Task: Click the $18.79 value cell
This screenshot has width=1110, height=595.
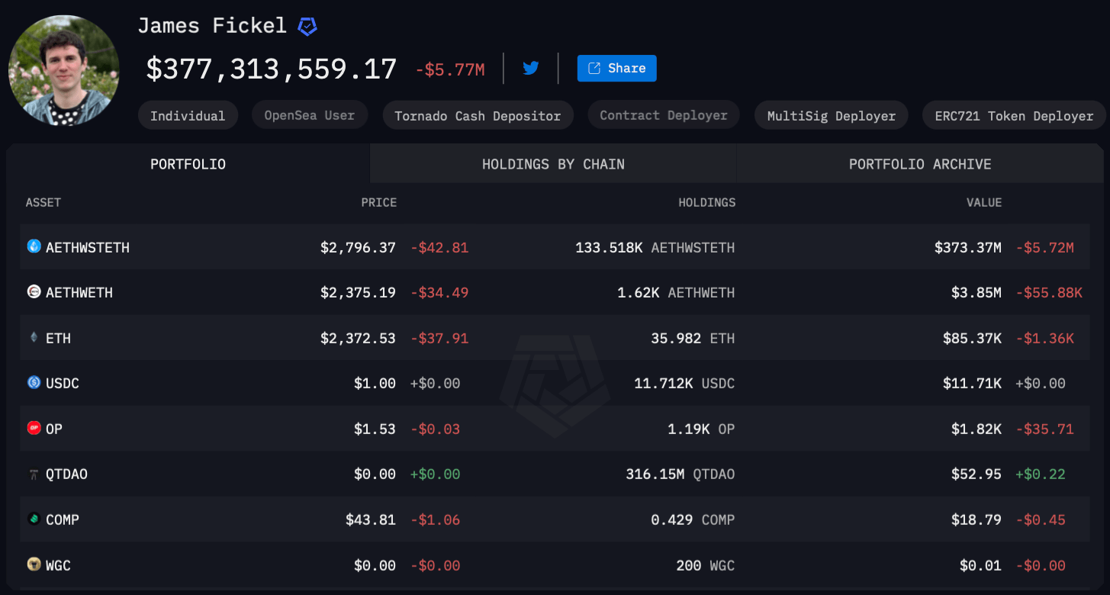Action: pyautogui.click(x=976, y=519)
